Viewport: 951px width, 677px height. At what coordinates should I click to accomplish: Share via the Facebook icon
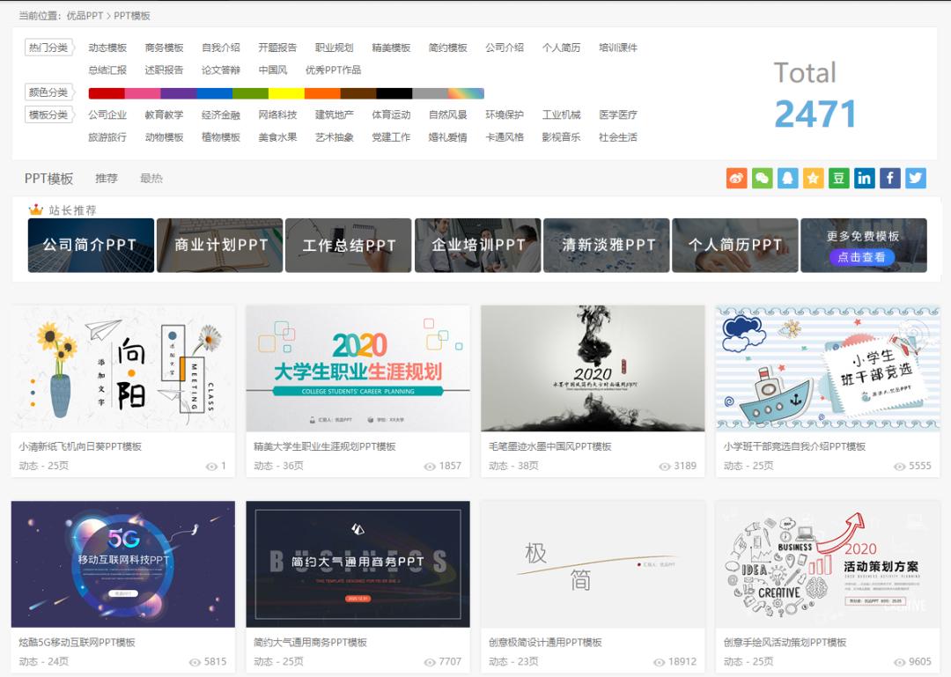[890, 178]
